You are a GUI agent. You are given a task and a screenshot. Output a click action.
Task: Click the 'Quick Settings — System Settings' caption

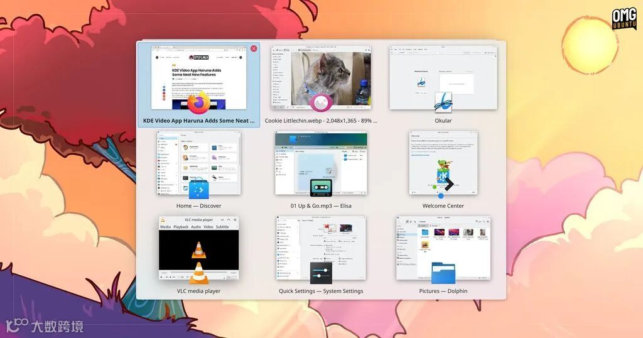321,291
